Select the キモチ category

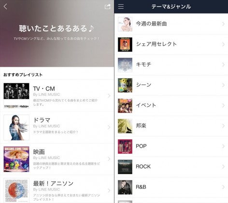click(171, 65)
